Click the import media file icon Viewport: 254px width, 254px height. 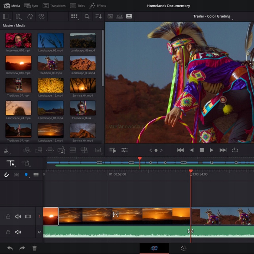18,17
